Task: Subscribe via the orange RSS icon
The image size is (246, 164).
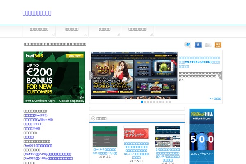Action: [218, 45]
